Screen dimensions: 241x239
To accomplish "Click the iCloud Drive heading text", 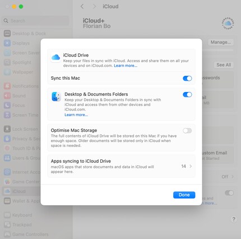I will click(76, 55).
